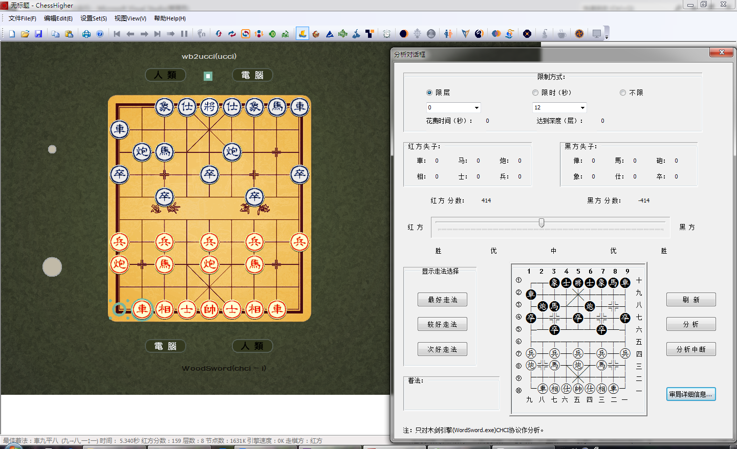Print the board with the printer icon
737x449 pixels.
[86, 34]
